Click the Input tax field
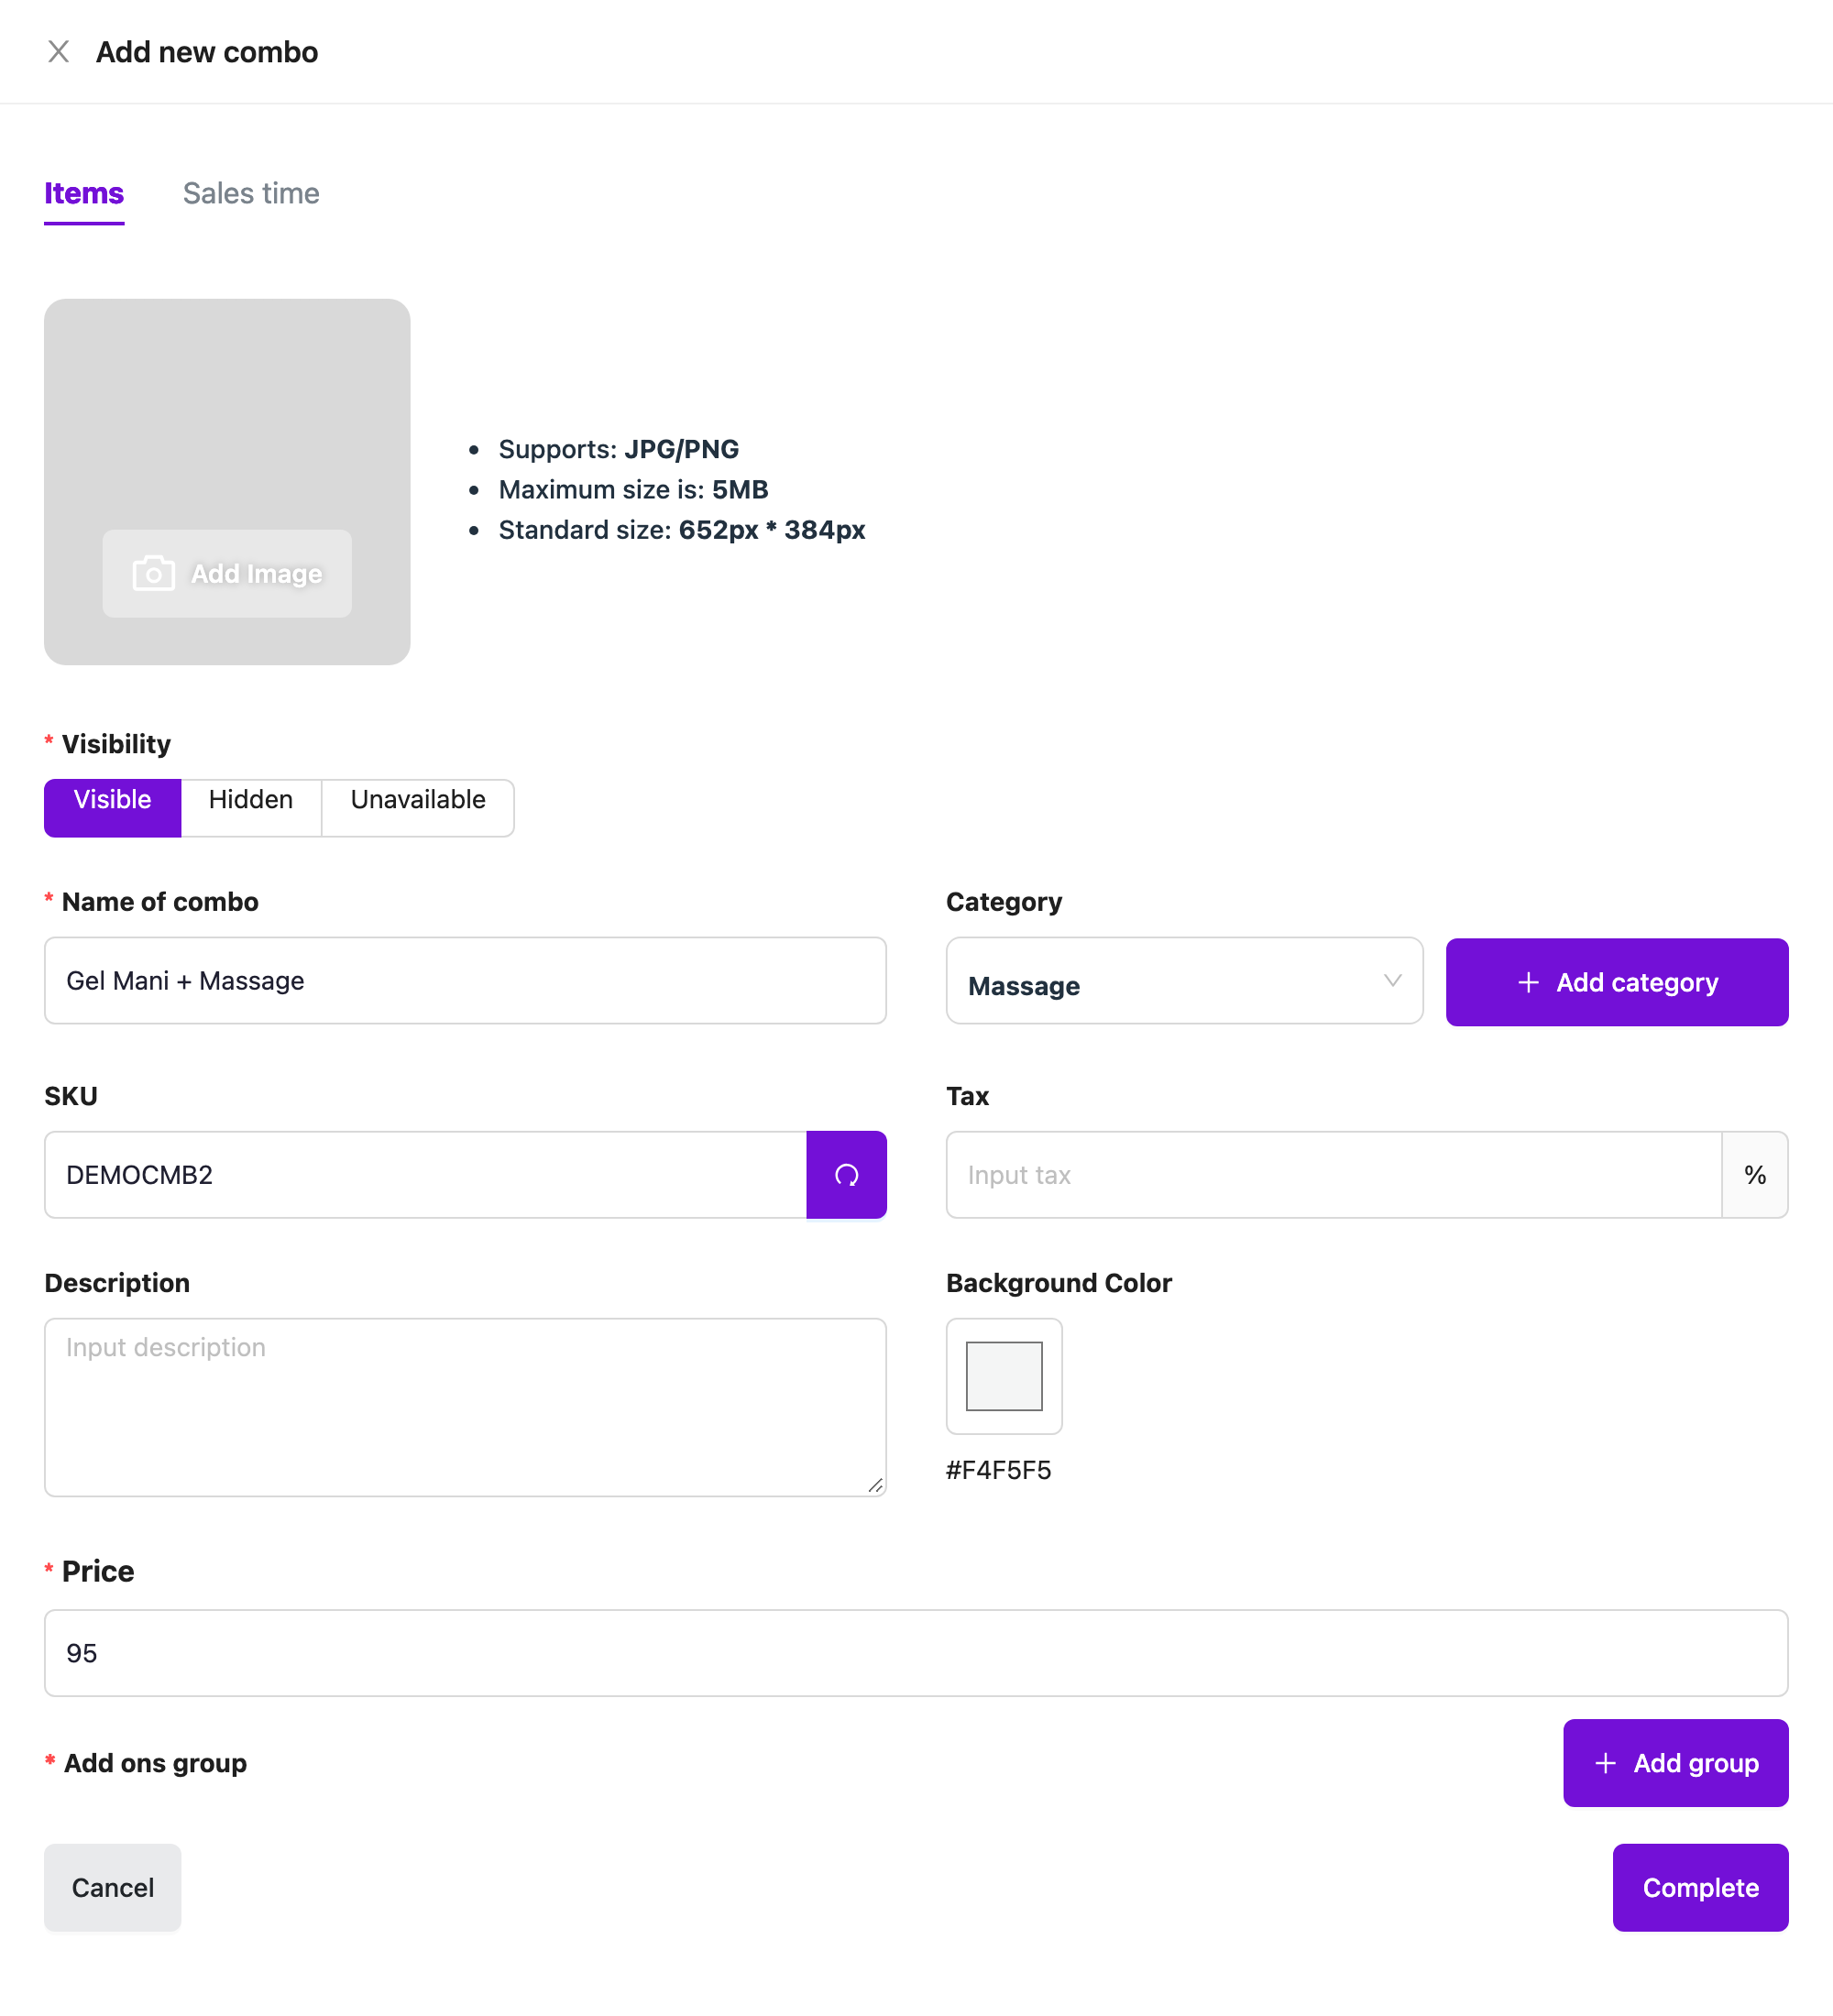 click(1334, 1175)
